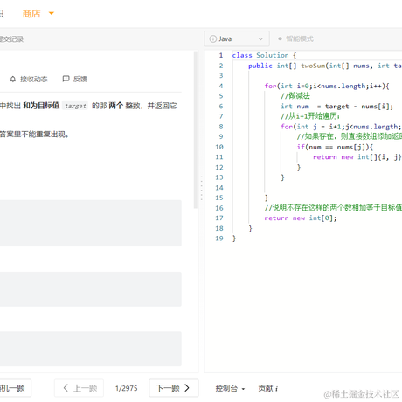Screen dimensions: 402x402
Task: Open the 控制台 console dropdown
Action: pyautogui.click(x=230, y=388)
